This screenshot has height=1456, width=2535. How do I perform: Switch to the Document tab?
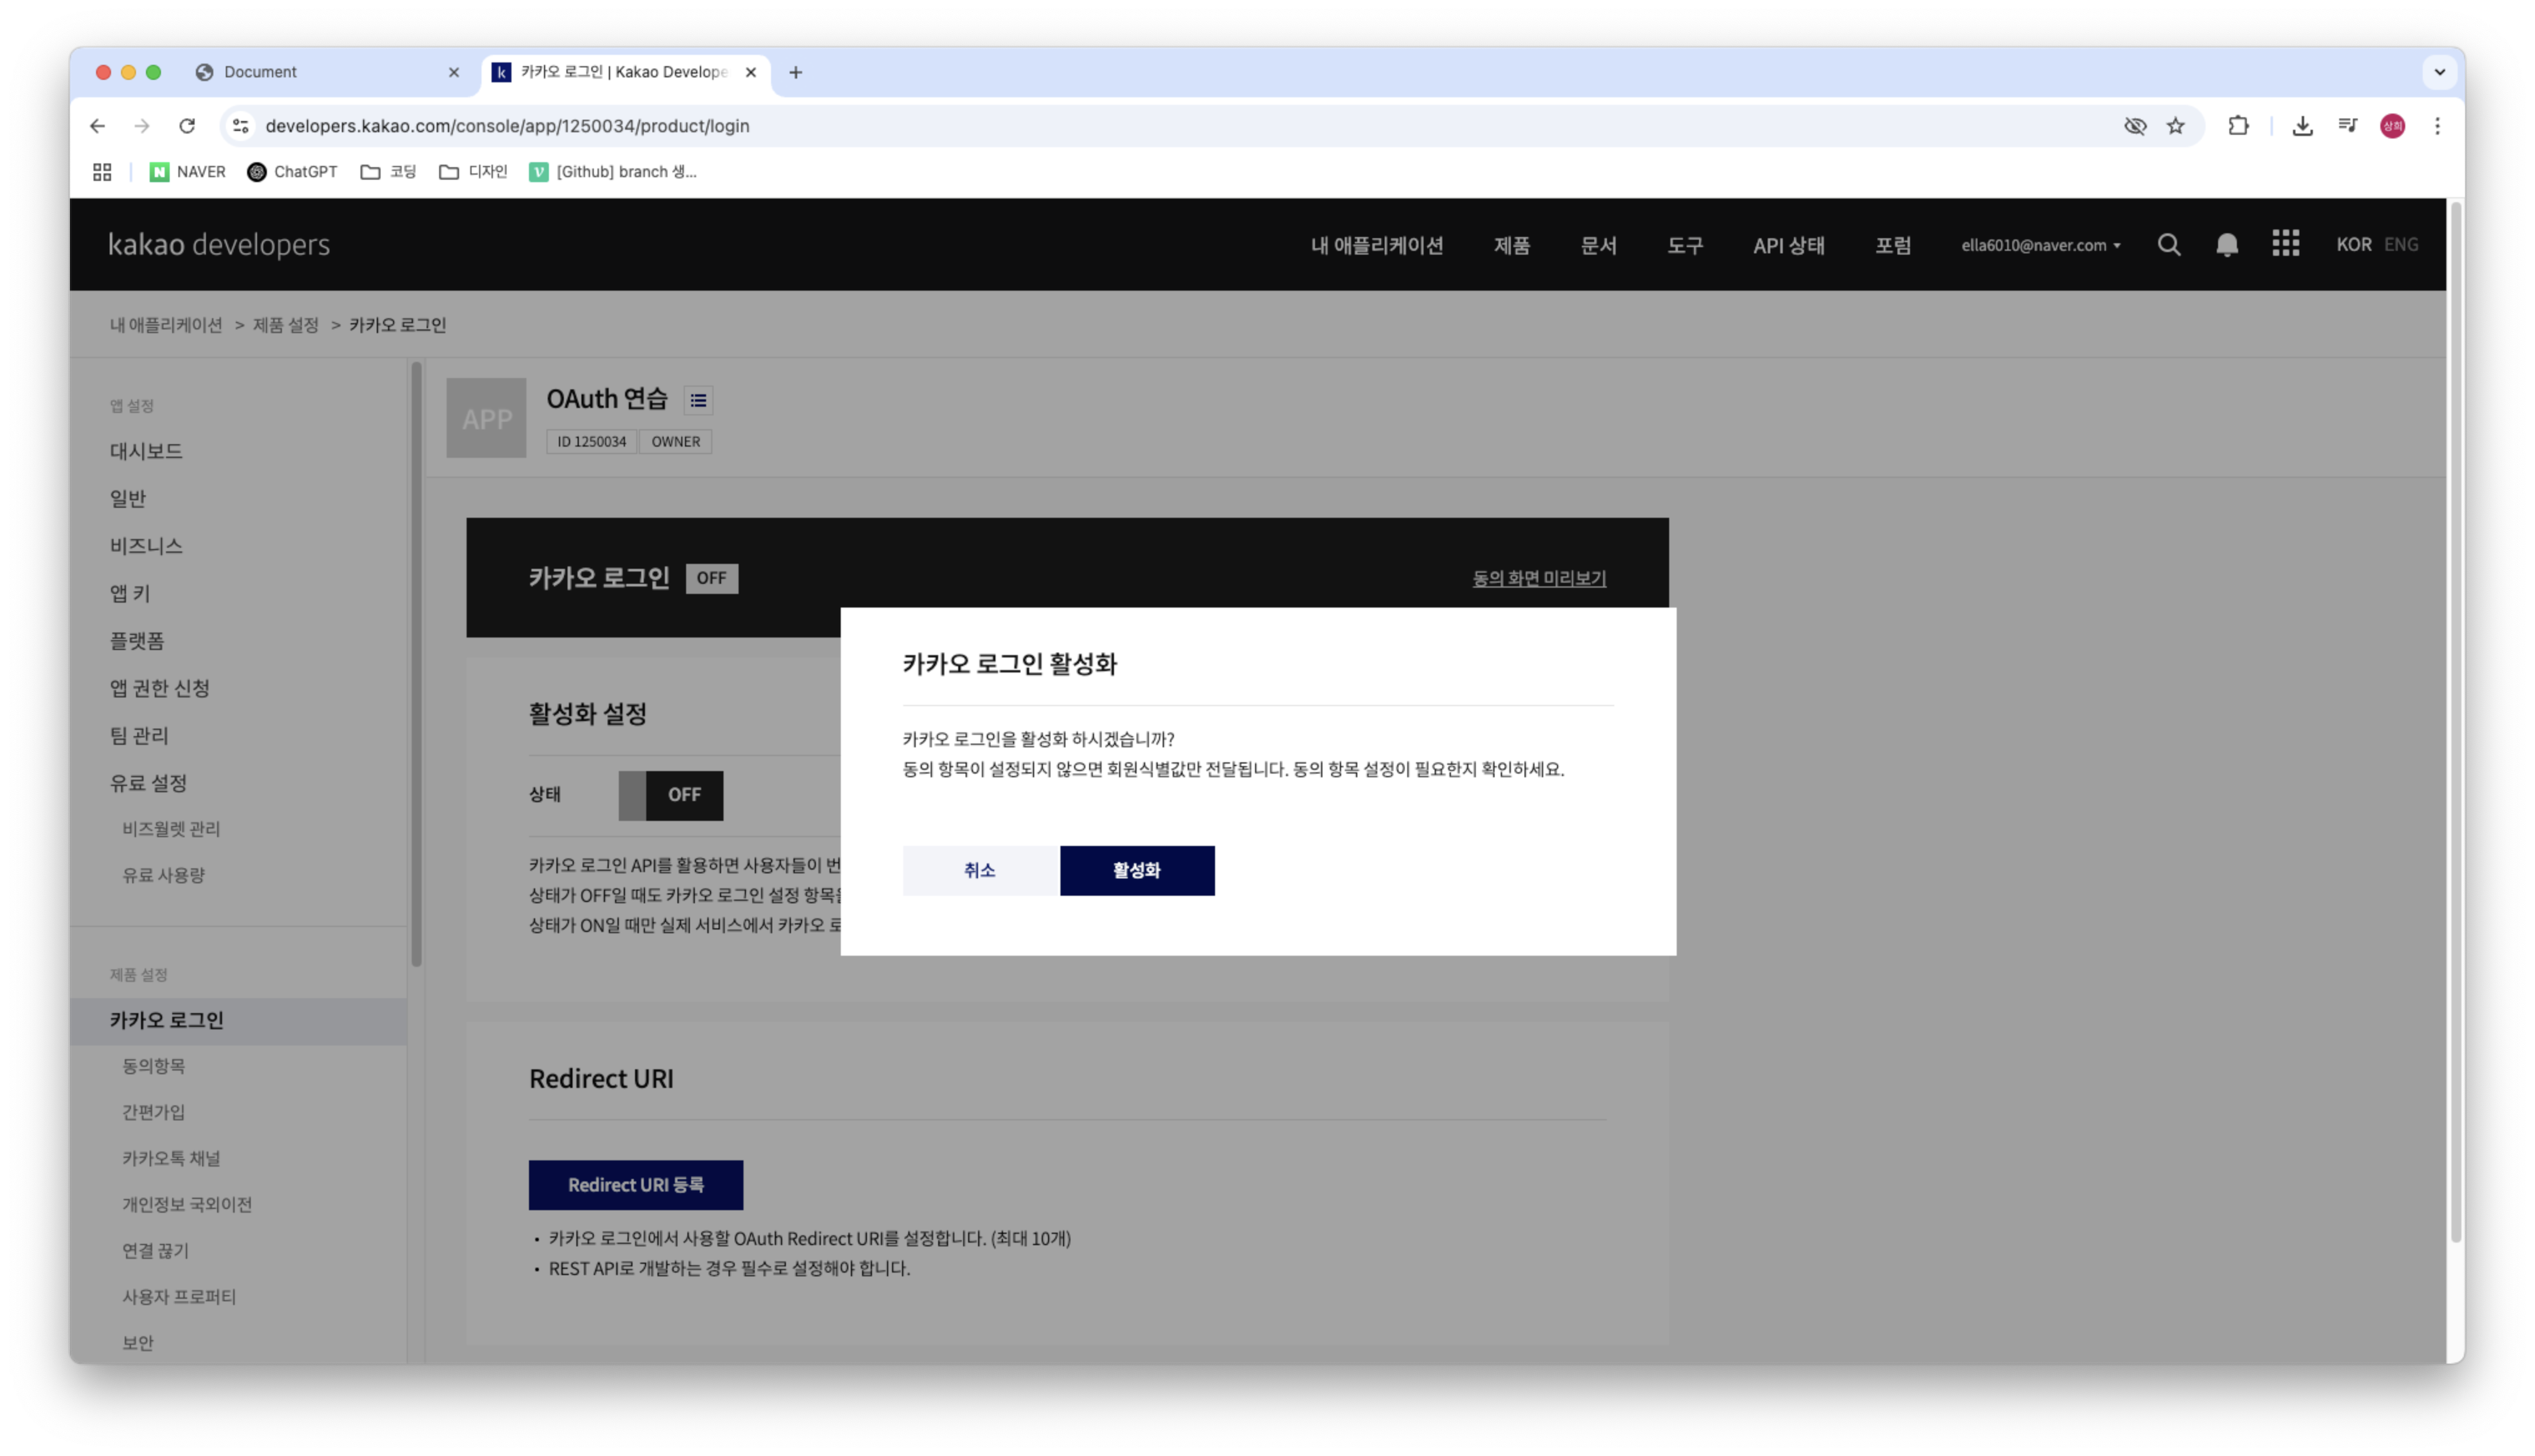click(x=328, y=72)
